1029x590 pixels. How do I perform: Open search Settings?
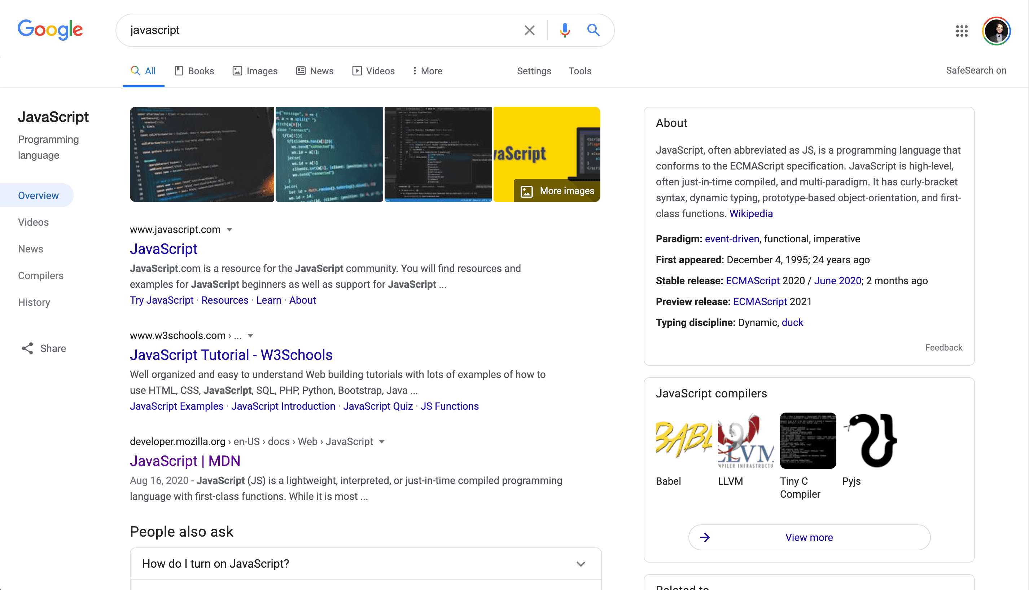click(534, 71)
